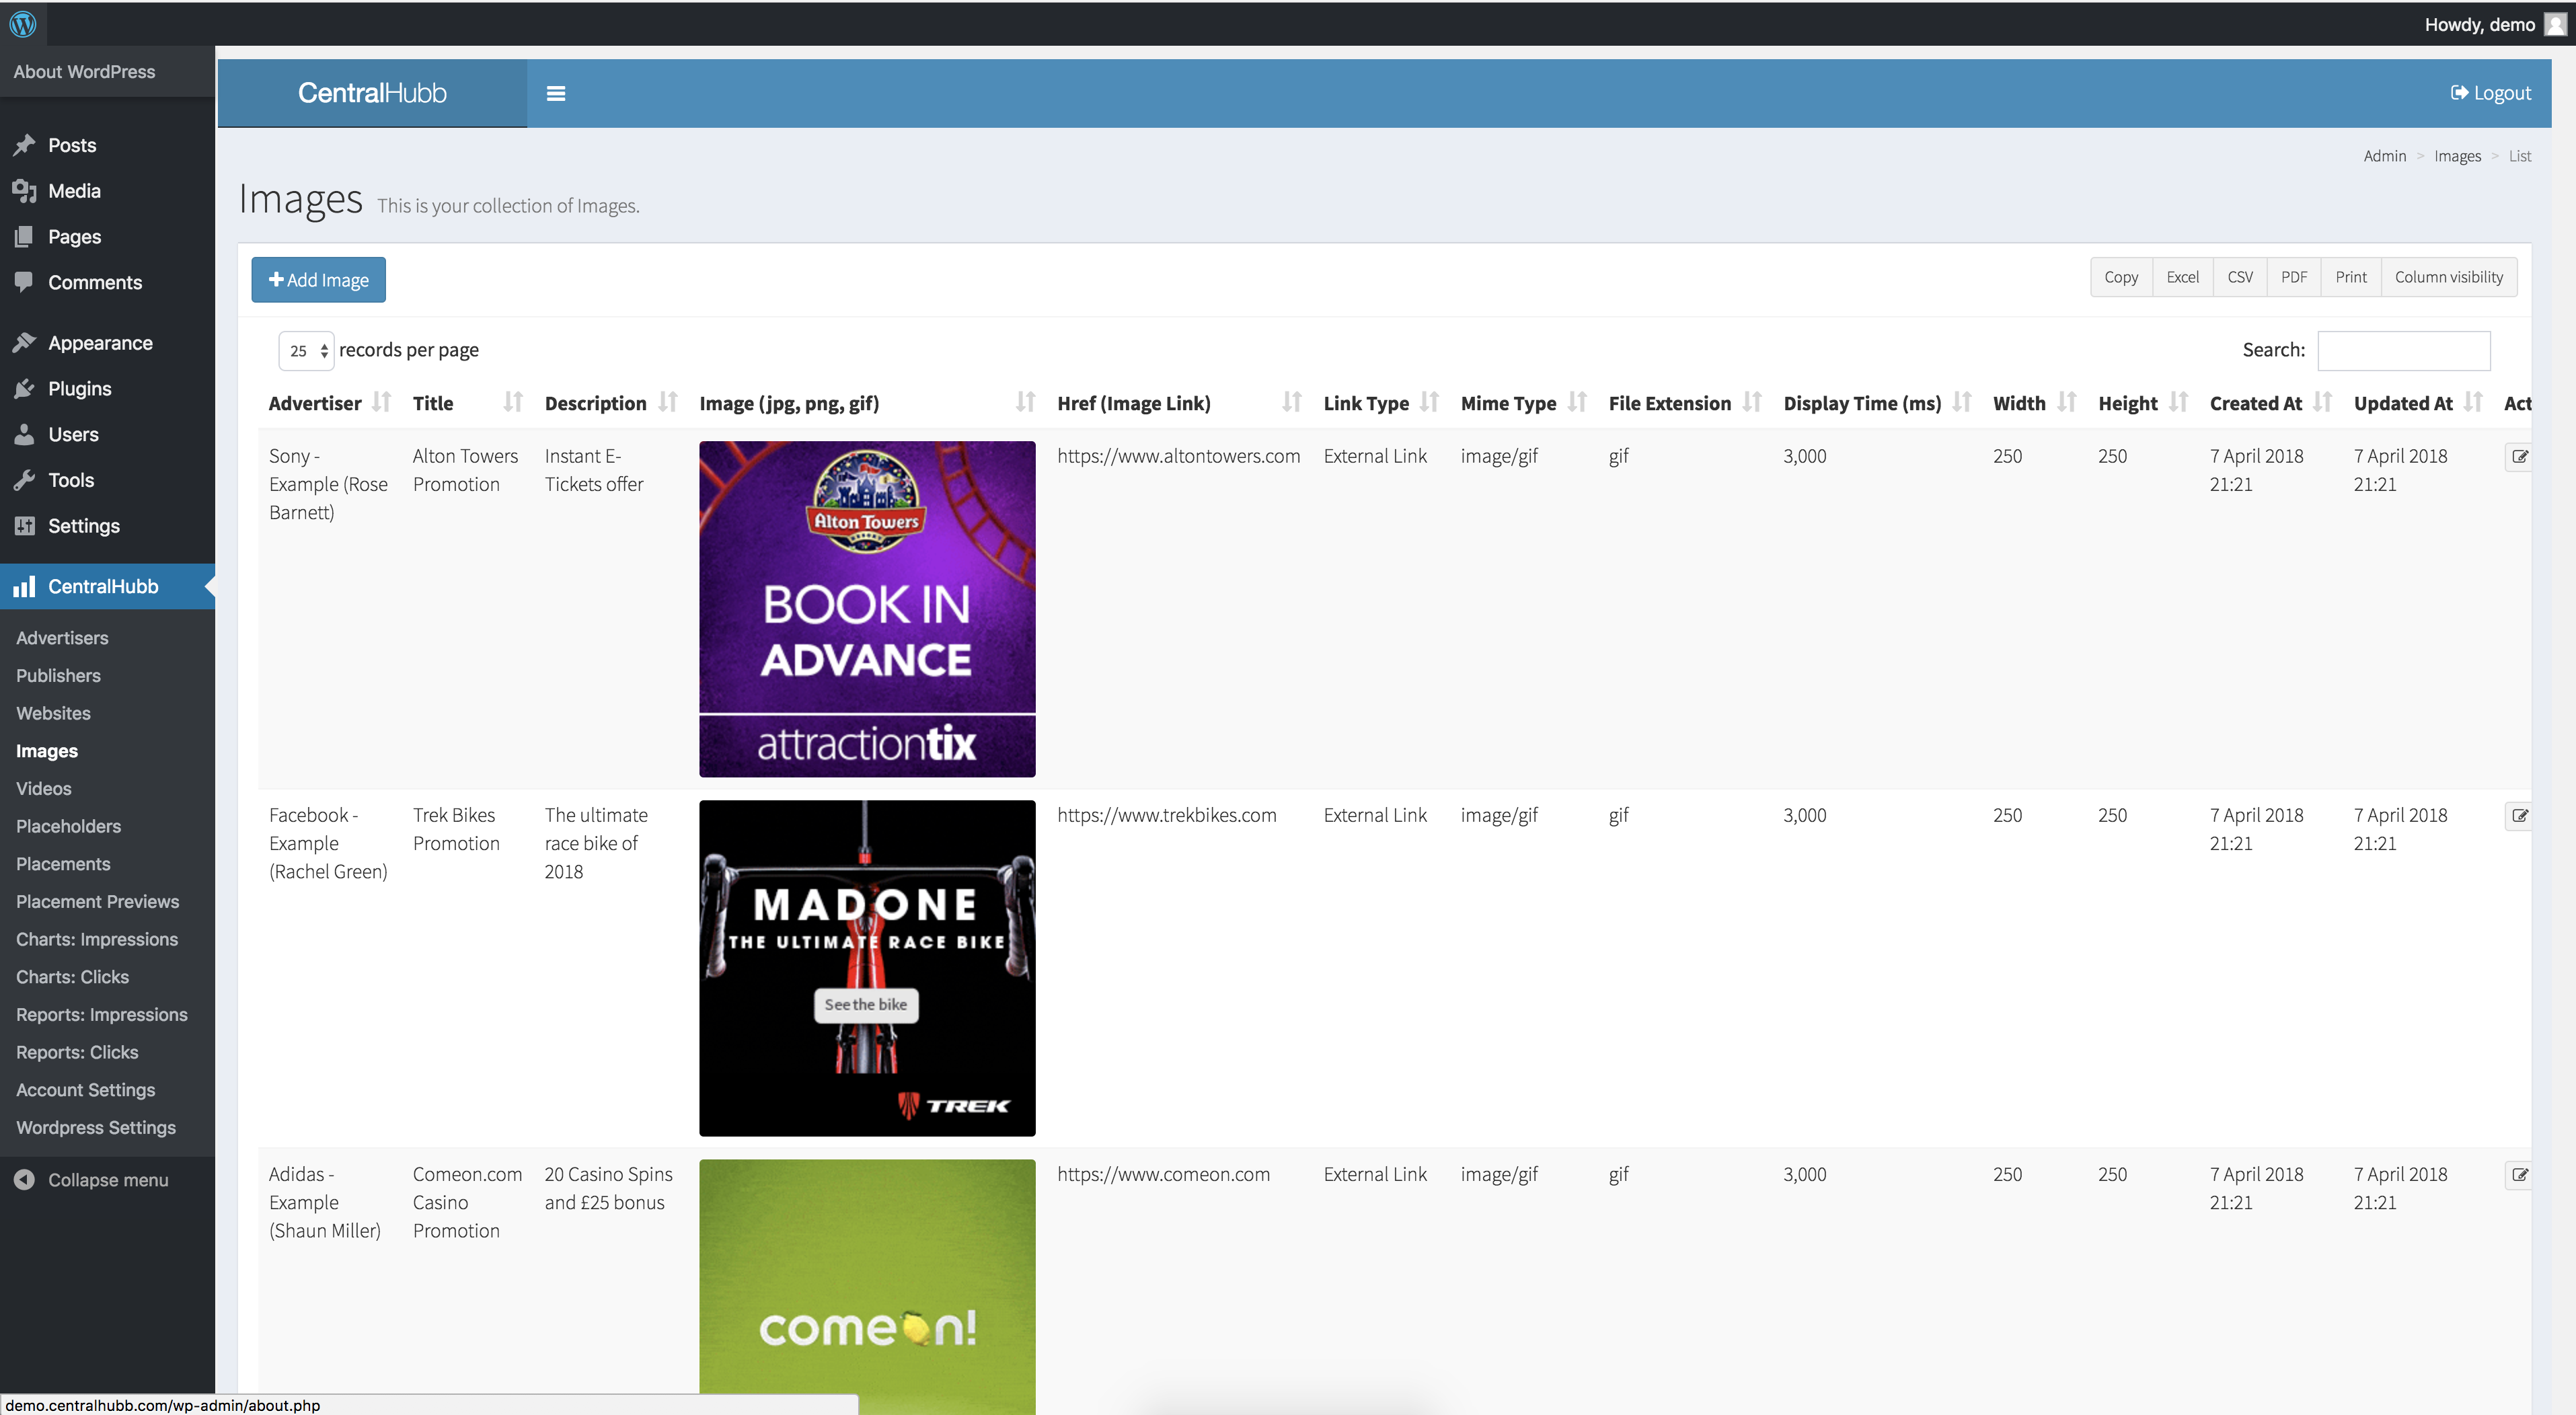Image resolution: width=2576 pixels, height=1415 pixels.
Task: Export the table to Excel
Action: 2182,277
